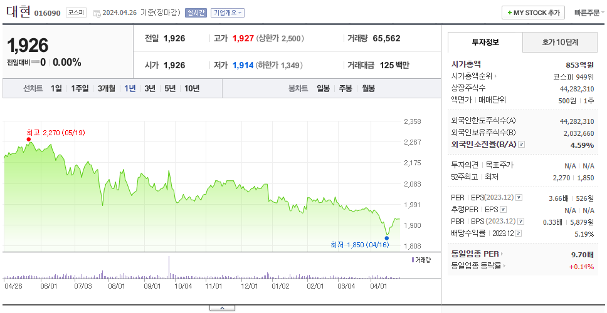Select the 10년 line chart period

pyautogui.click(x=192, y=88)
